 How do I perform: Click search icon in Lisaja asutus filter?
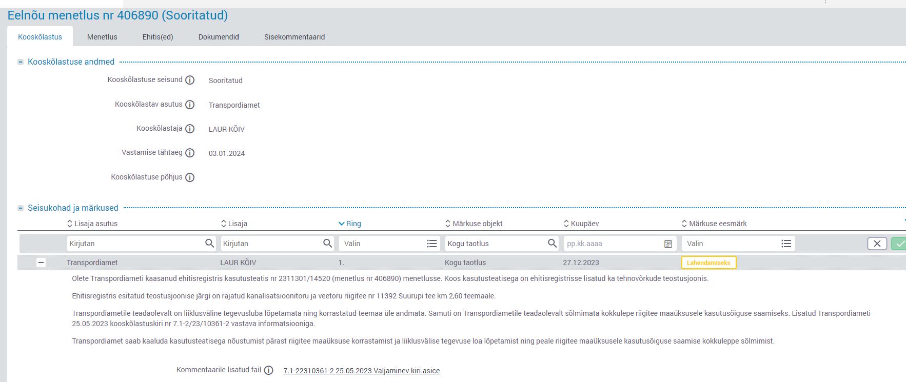click(x=209, y=243)
